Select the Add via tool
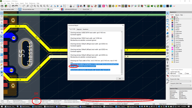This screenshot has width=192, height=108. pos(168,30)
